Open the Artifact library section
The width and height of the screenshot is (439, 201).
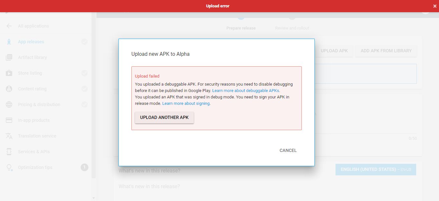[32, 57]
